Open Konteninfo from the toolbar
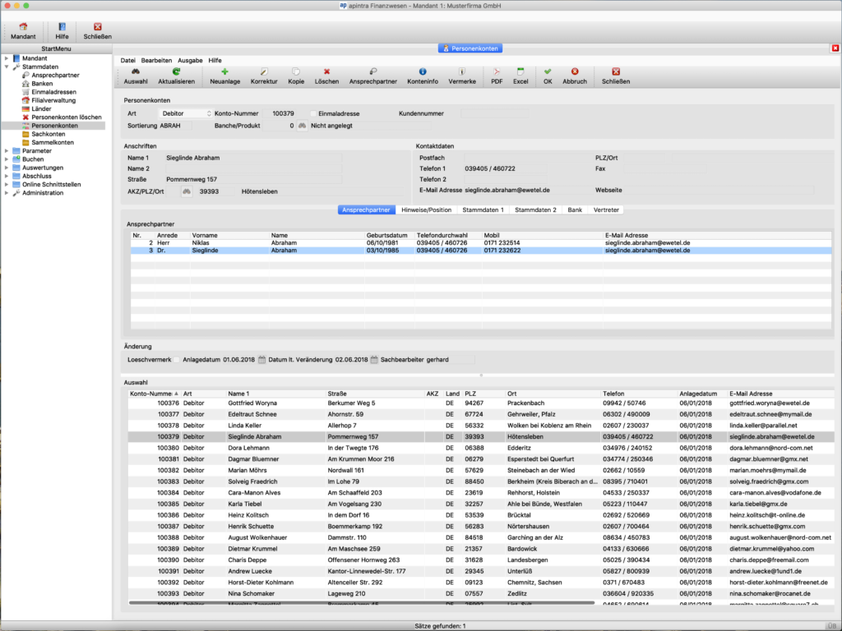The image size is (842, 631). [423, 72]
